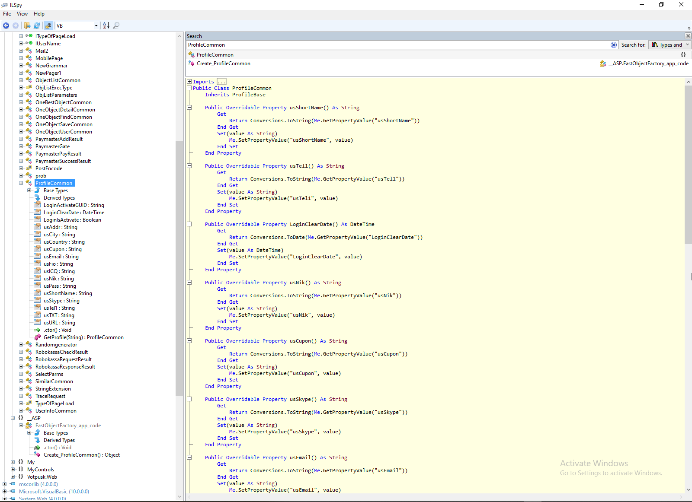Select the Create_ProfileCommon search result

[x=439, y=64]
